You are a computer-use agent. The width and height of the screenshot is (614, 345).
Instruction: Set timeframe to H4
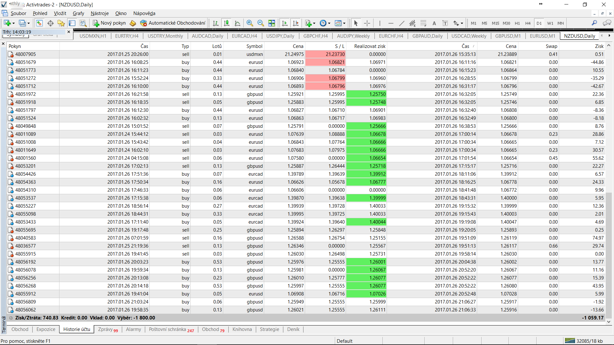tap(528, 23)
